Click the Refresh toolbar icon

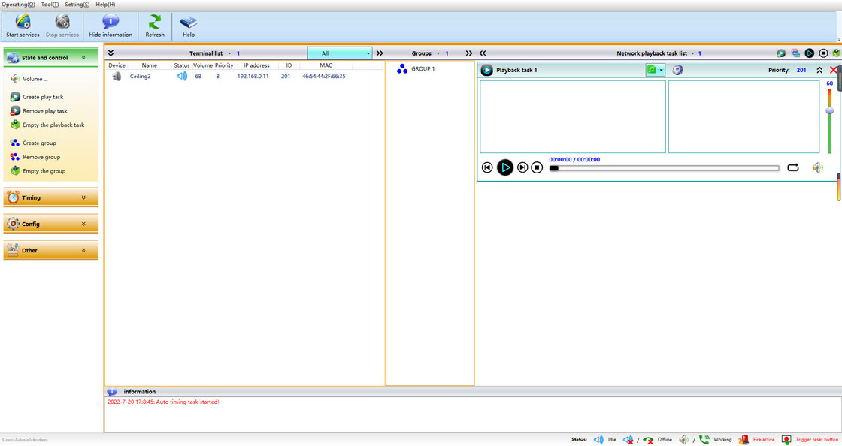155,25
